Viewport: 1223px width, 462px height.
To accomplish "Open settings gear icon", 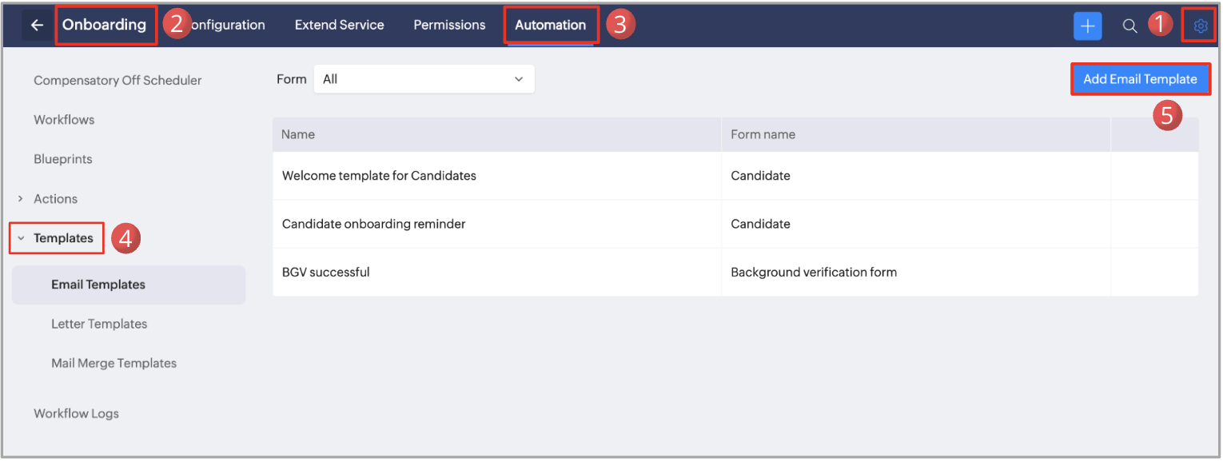I will coord(1200,26).
